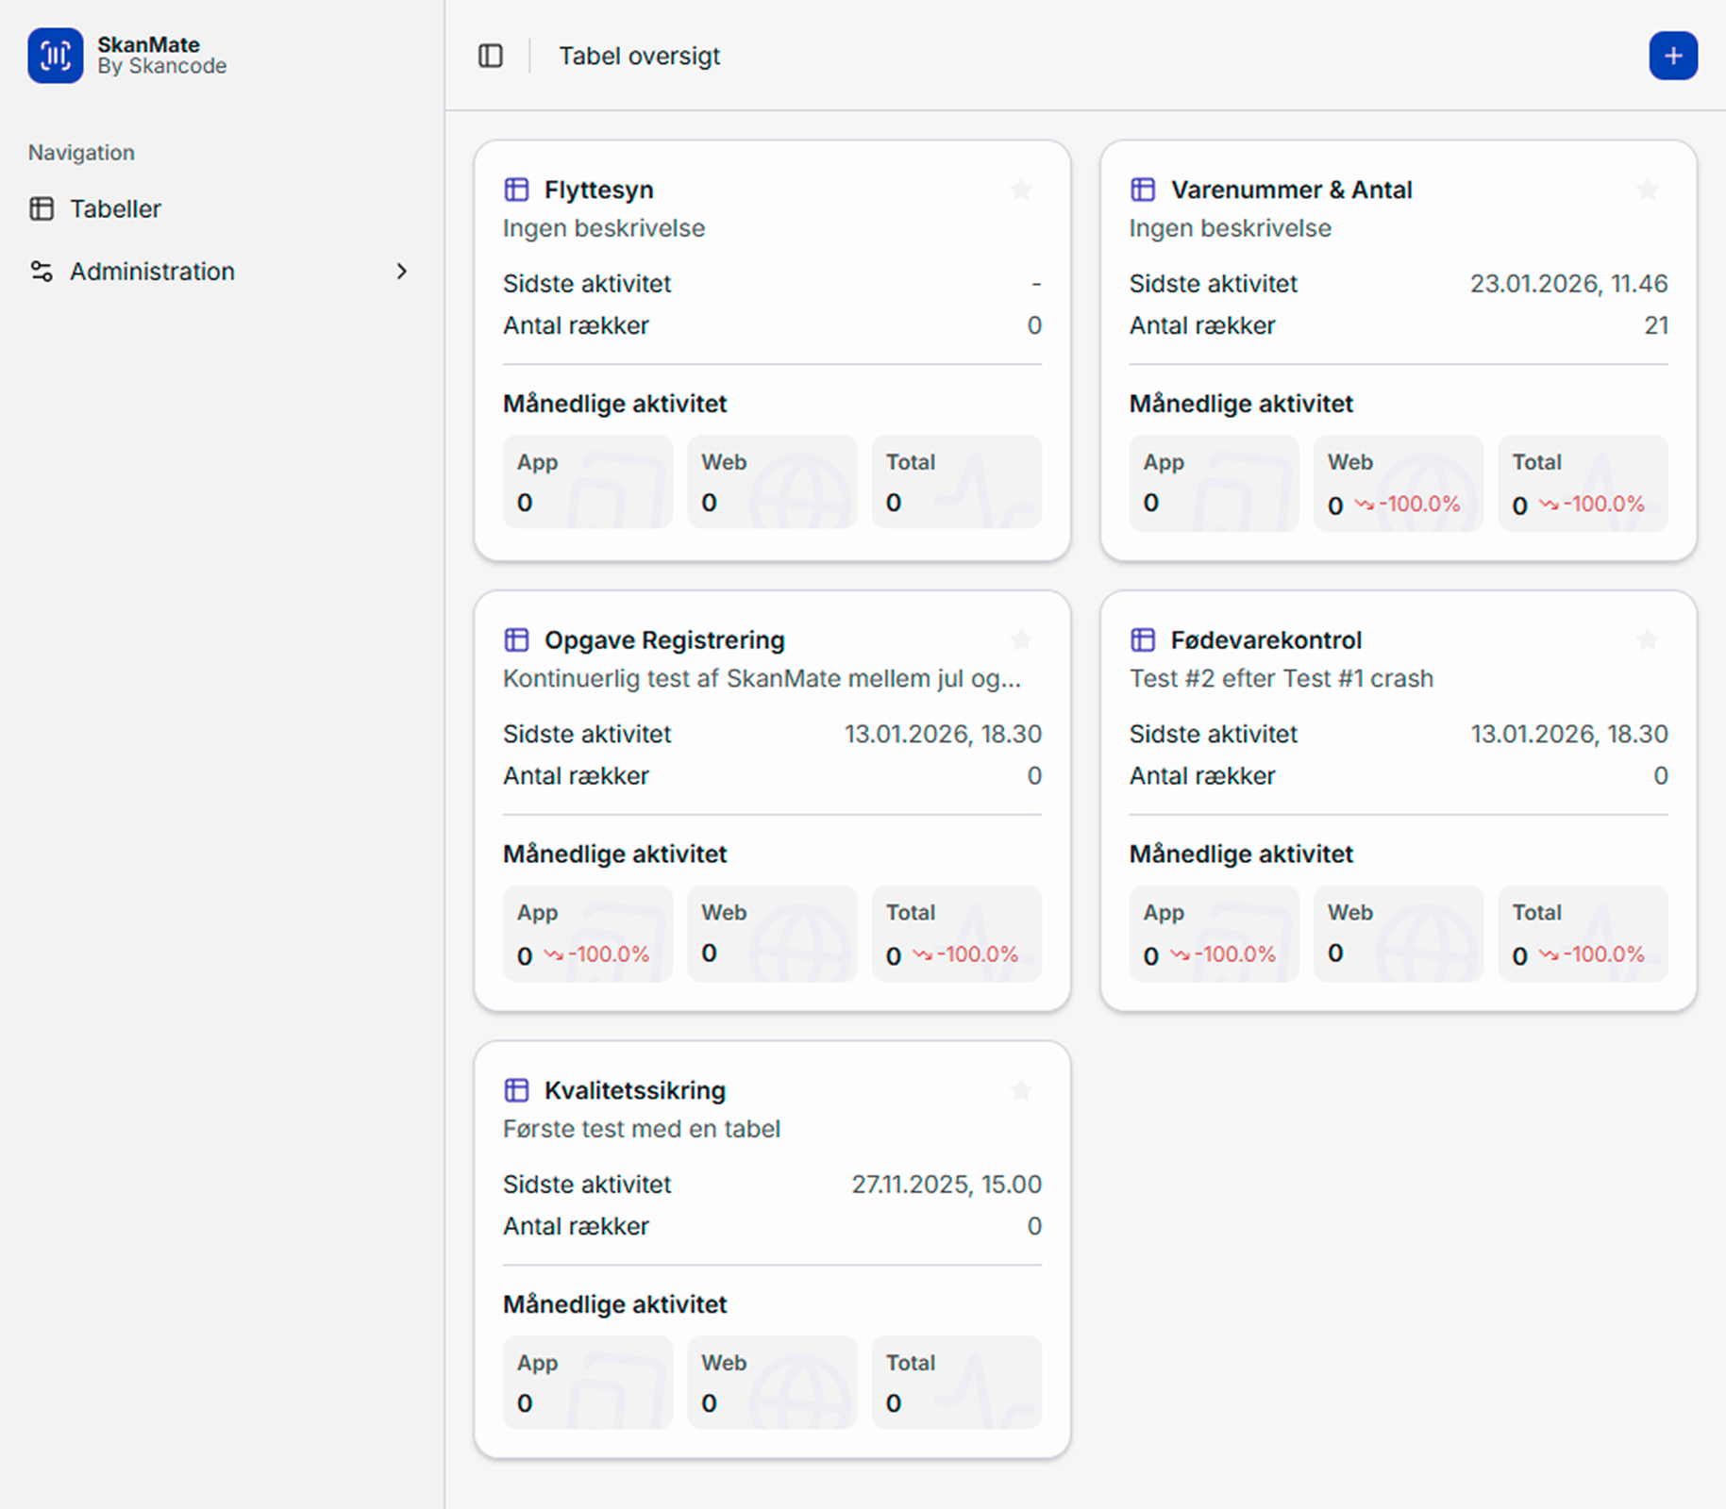Viewport: 1726px width, 1509px height.
Task: Click the Fødevarekontrol table icon
Action: [x=1143, y=640]
